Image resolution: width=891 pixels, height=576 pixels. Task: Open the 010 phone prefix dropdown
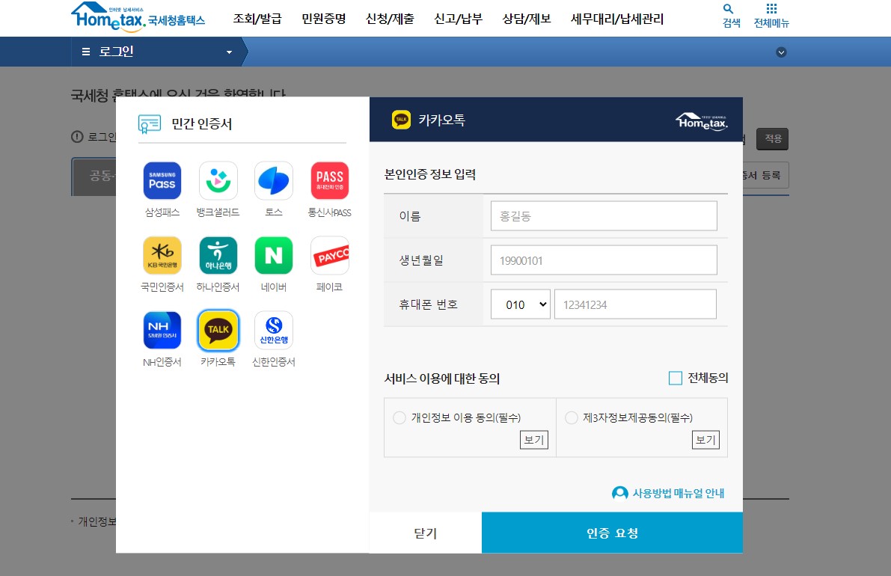[521, 304]
